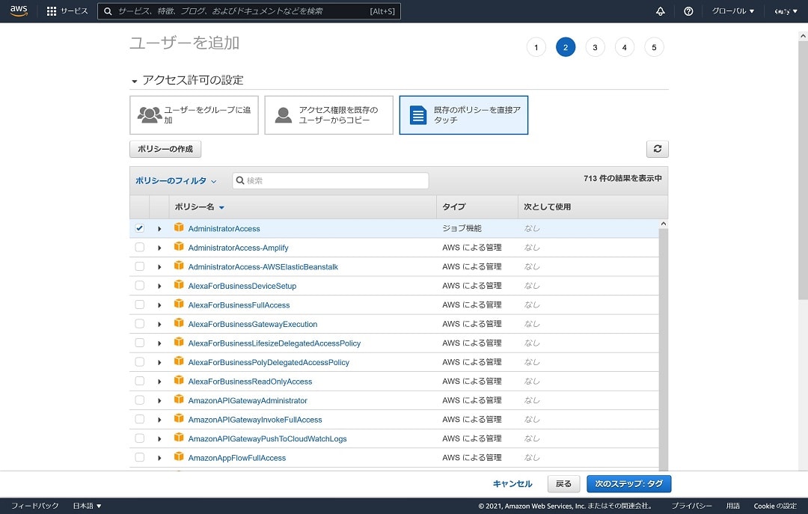Viewport: 808px width, 514px height.
Task: Click the AlexaForBusinessGatewayExecution policy box icon
Action: tap(179, 322)
